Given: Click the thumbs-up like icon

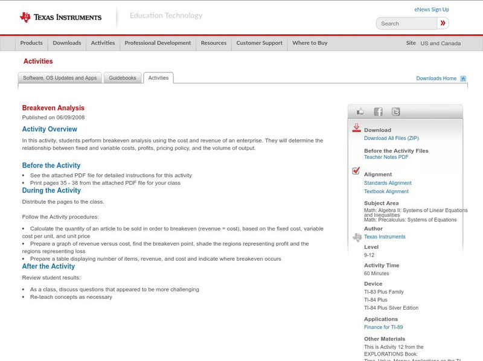Looking at the screenshot, I should click(x=360, y=112).
